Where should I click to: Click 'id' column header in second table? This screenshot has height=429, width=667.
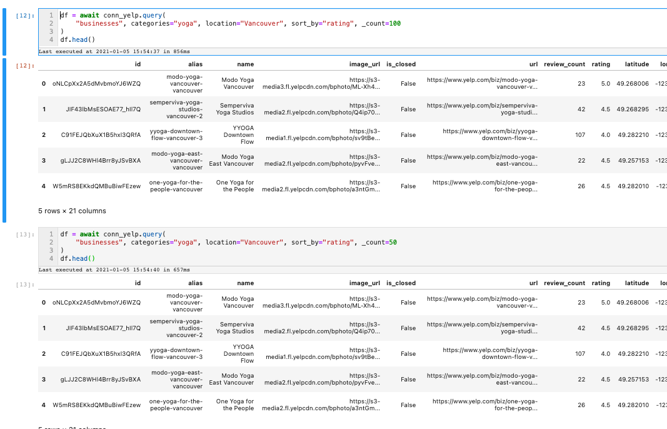coord(138,283)
